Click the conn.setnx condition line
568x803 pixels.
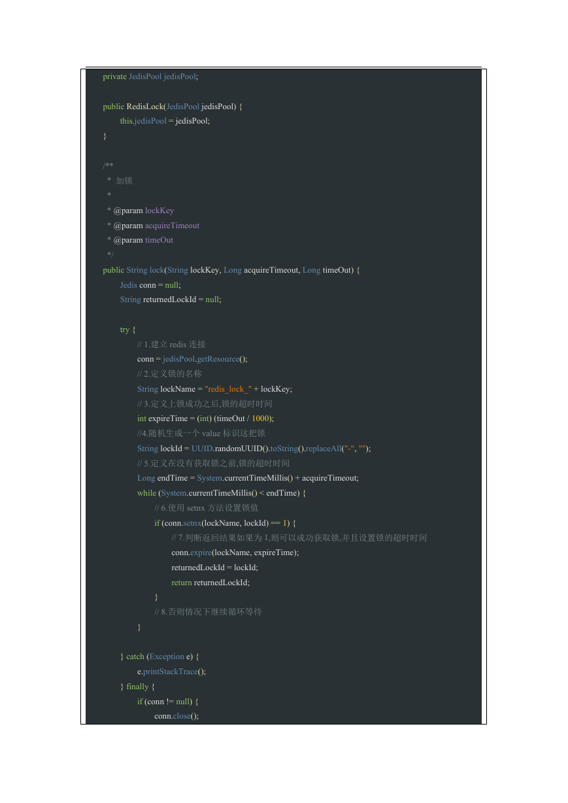pos(226,523)
